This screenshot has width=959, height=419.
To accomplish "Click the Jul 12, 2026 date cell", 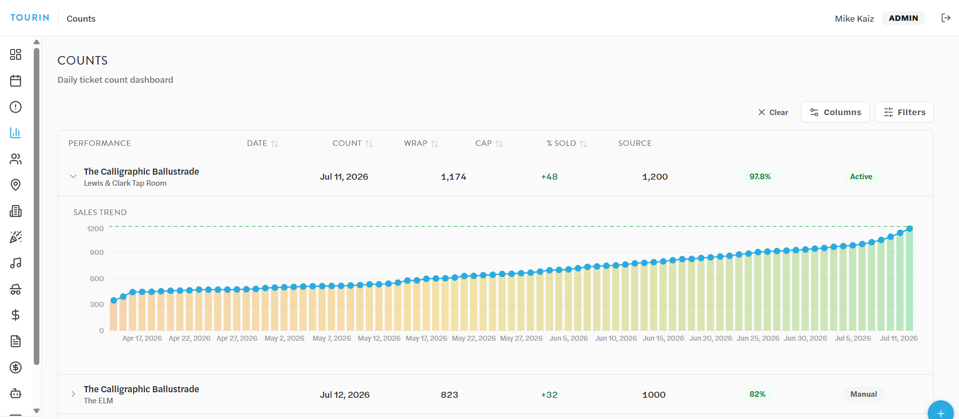I will click(345, 395).
